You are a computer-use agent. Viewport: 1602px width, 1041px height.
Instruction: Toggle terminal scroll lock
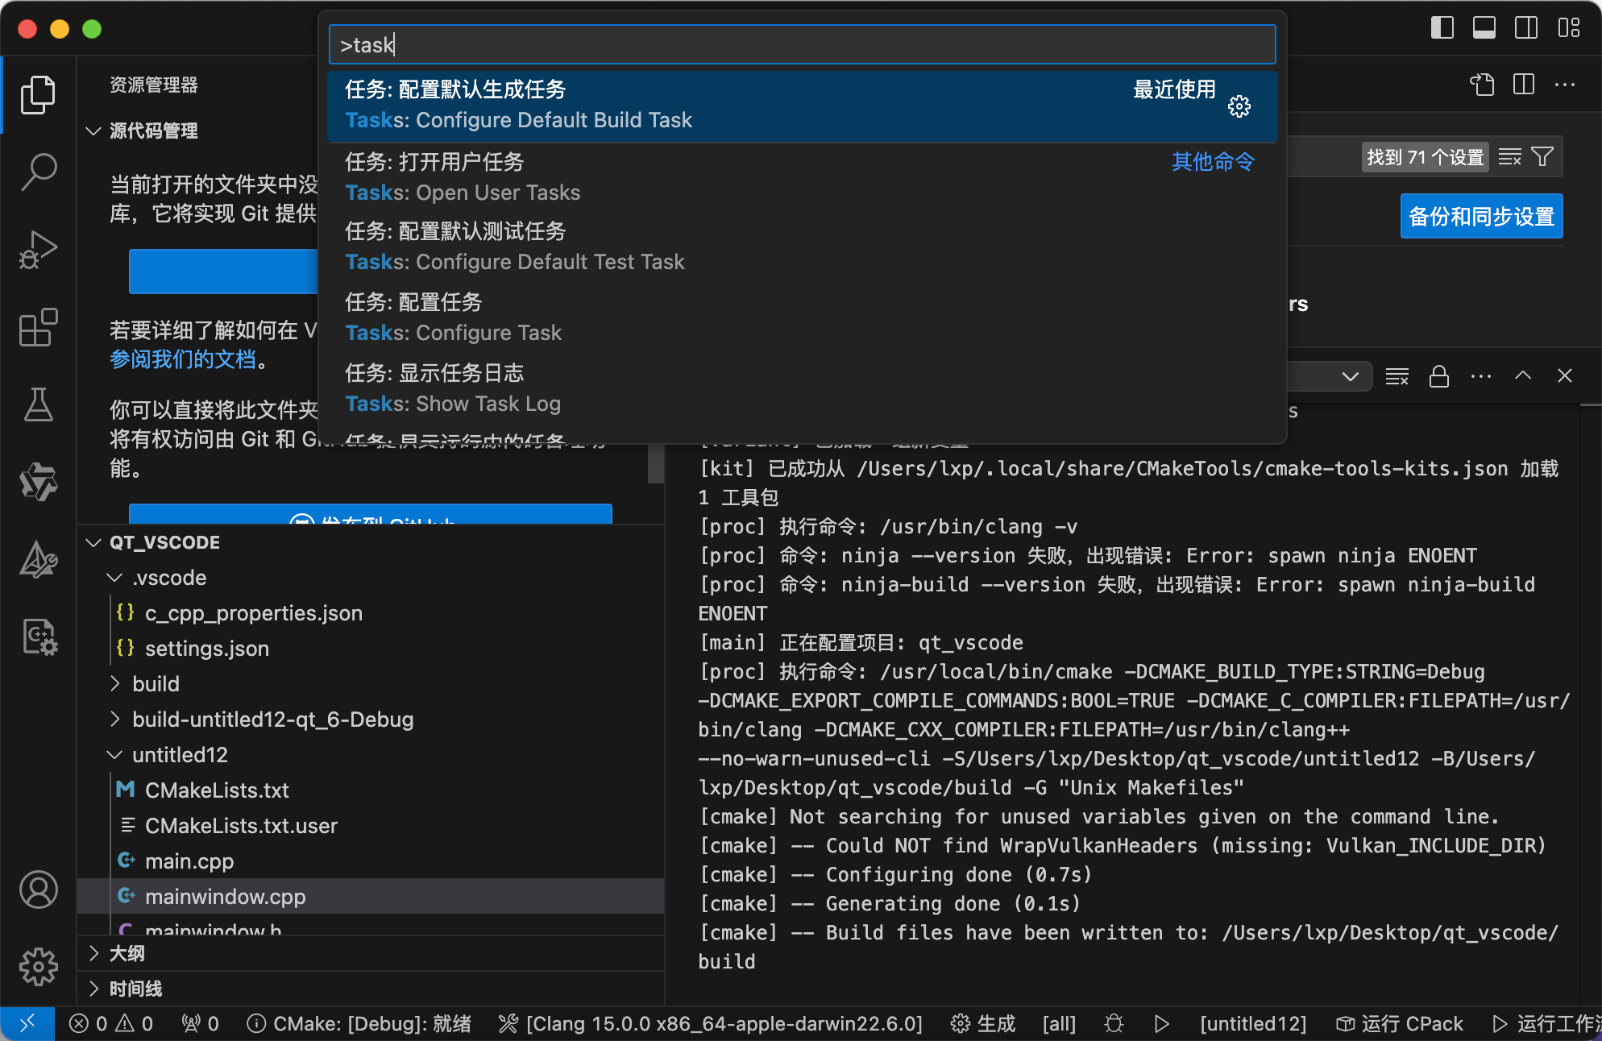pos(1439,375)
